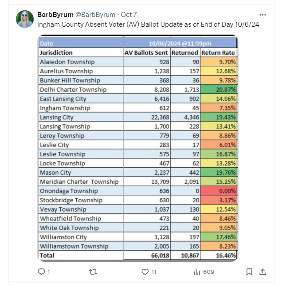This screenshot has width=282, height=285.
Task: Click the tweet text about Ingham County
Action: 148,24
